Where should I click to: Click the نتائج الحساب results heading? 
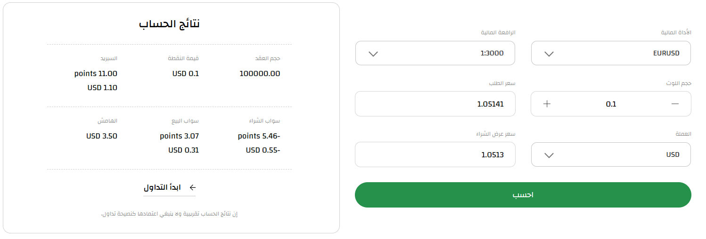169,24
